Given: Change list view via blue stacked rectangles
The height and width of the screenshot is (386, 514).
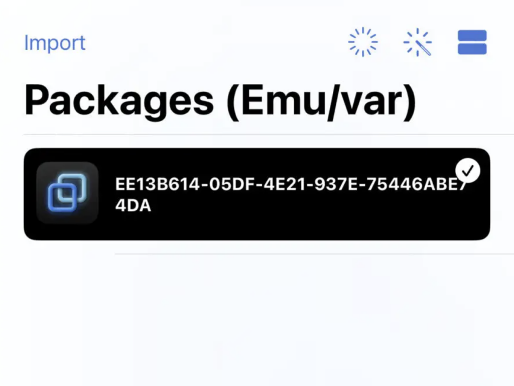Looking at the screenshot, I should [472, 42].
